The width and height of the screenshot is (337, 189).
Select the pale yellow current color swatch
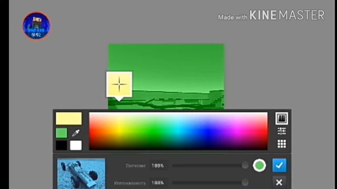68,119
